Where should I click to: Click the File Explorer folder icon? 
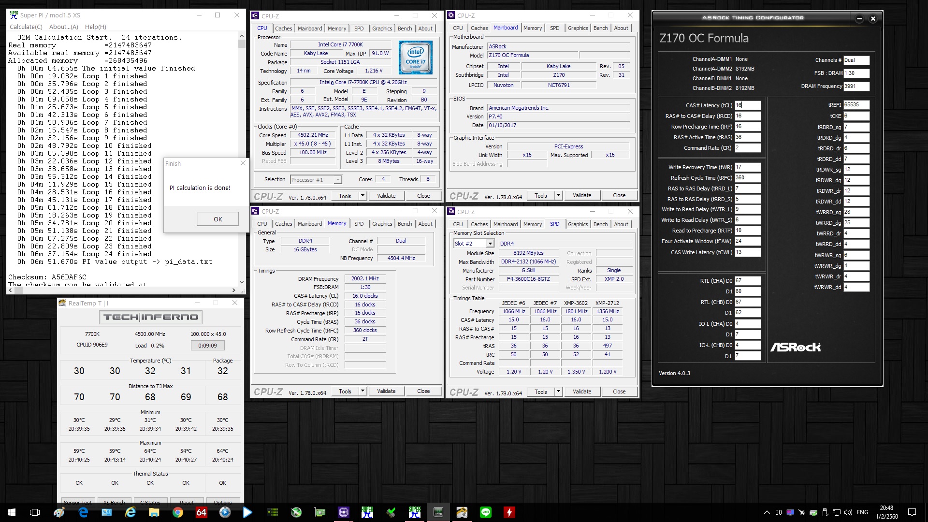pyautogui.click(x=154, y=512)
